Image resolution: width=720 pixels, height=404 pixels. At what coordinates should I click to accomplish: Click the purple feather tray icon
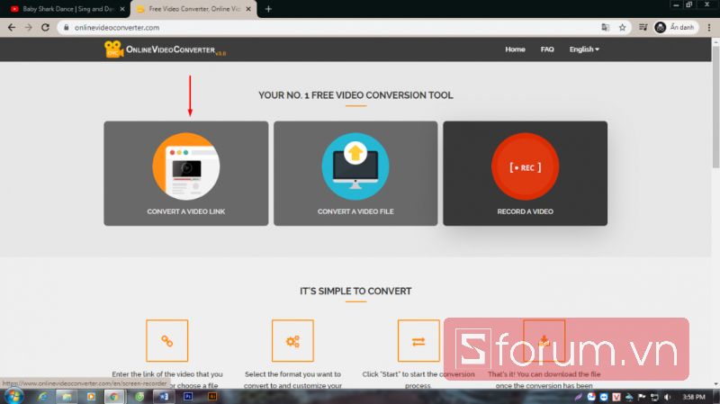click(579, 397)
